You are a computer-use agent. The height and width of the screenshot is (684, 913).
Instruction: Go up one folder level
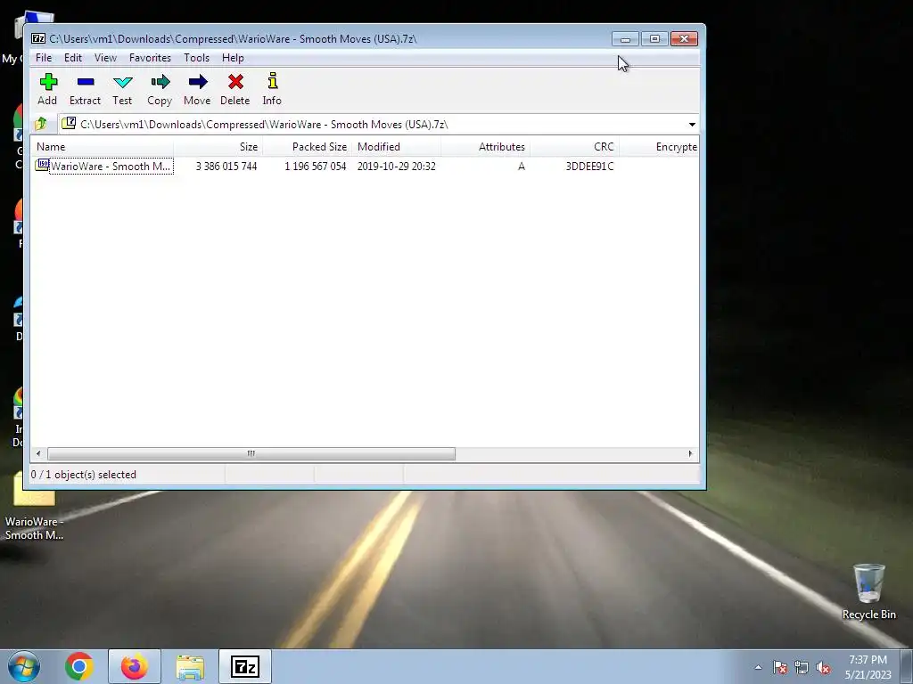[41, 124]
